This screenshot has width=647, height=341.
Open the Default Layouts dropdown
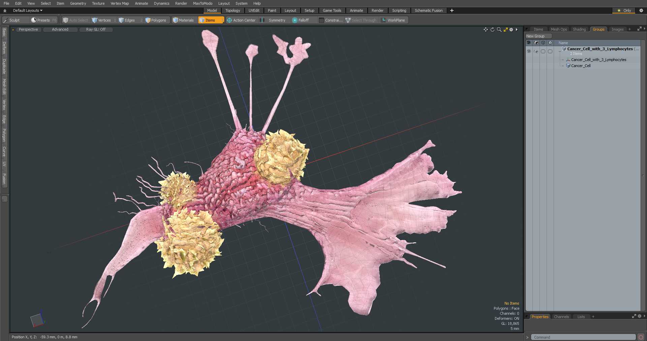pyautogui.click(x=28, y=10)
